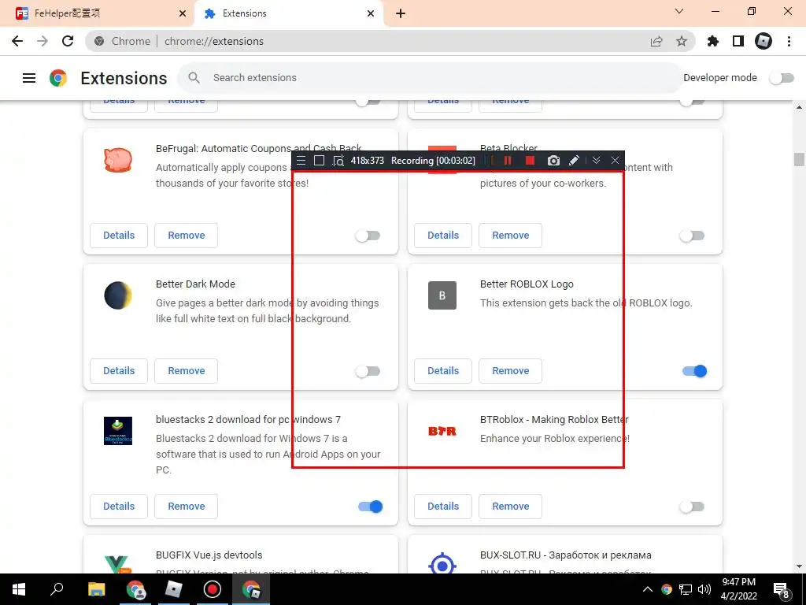Switch to the FeHelper tab
806x605 pixels.
[96, 13]
